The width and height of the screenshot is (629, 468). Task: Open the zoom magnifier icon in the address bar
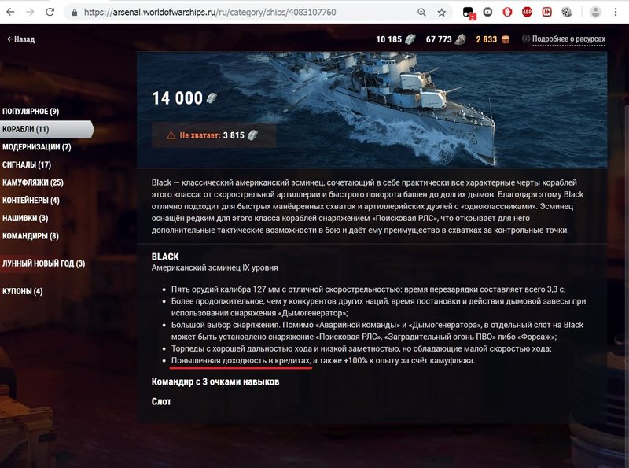click(x=421, y=13)
